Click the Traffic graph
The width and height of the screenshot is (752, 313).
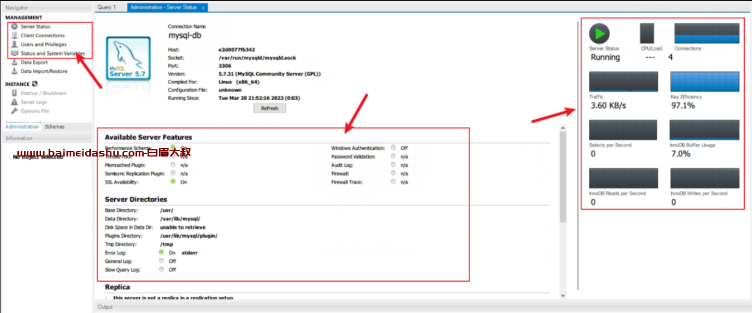623,81
